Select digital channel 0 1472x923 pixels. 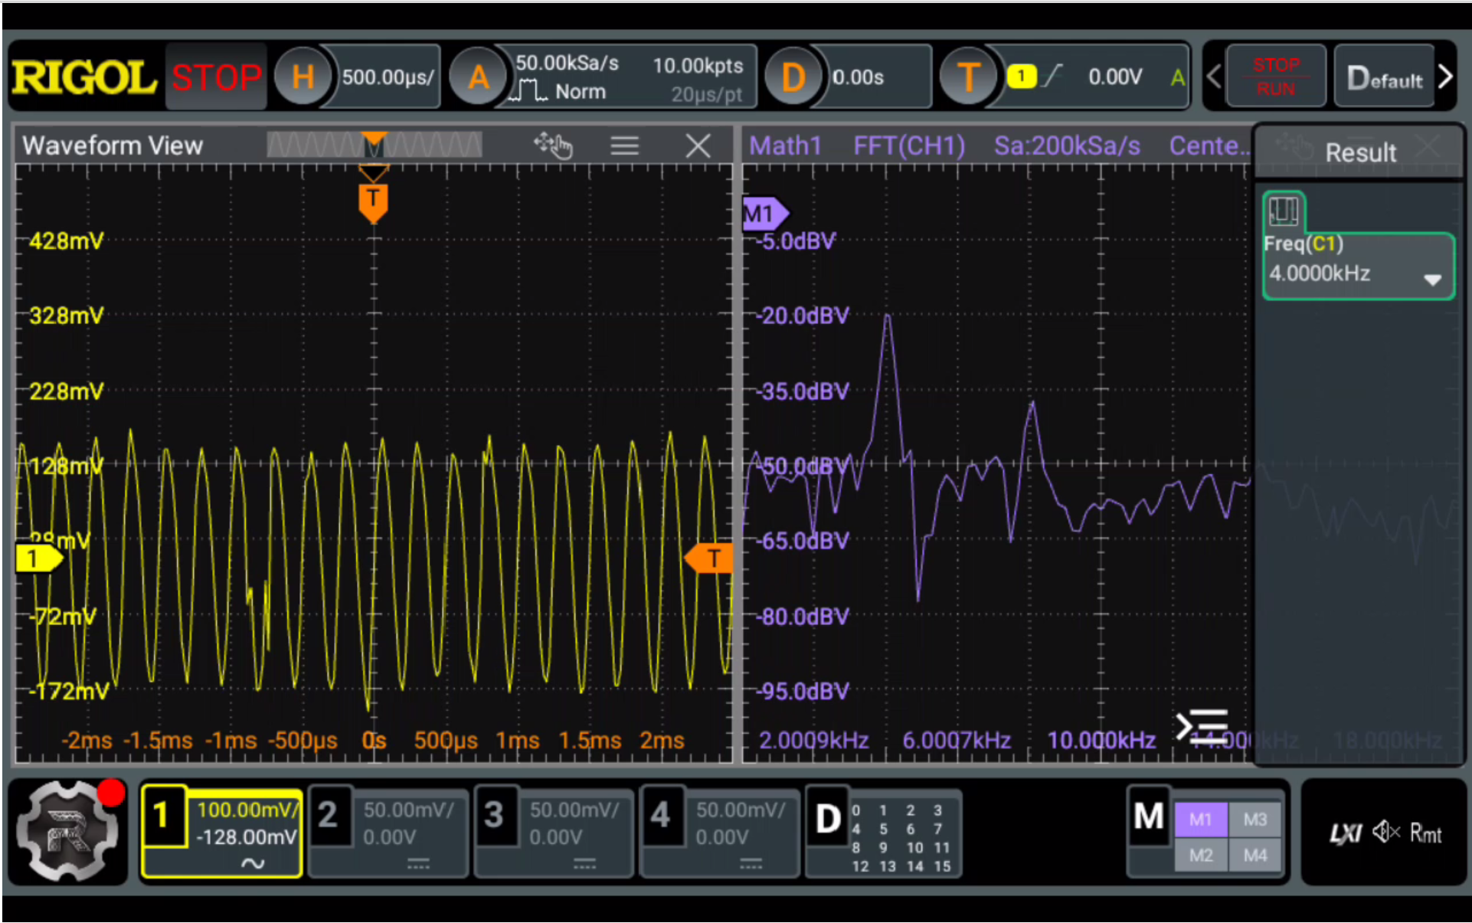click(856, 810)
